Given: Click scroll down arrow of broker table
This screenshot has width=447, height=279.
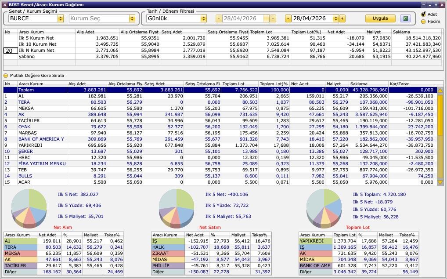Looking at the screenshot, I should [440, 182].
